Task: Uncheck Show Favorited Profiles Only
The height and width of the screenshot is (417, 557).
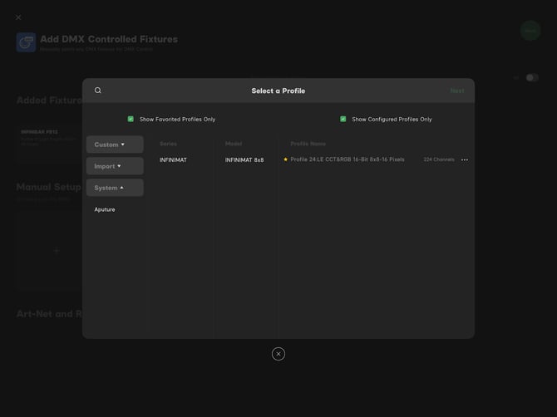Action: coord(131,119)
